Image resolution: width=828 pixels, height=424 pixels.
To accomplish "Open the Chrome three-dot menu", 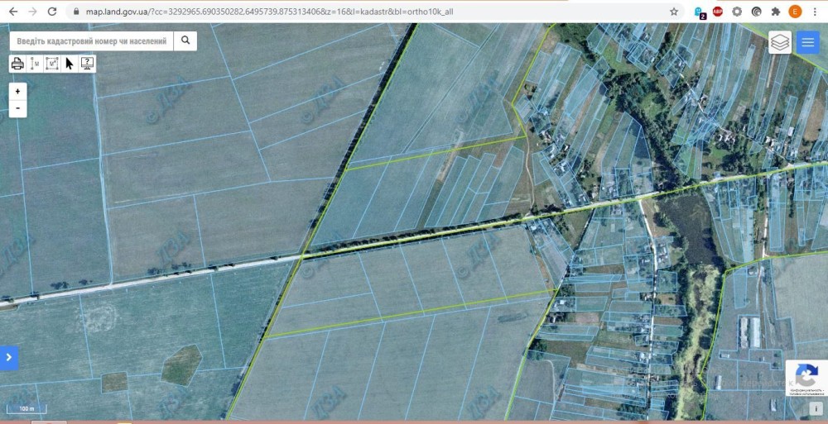I will point(816,12).
